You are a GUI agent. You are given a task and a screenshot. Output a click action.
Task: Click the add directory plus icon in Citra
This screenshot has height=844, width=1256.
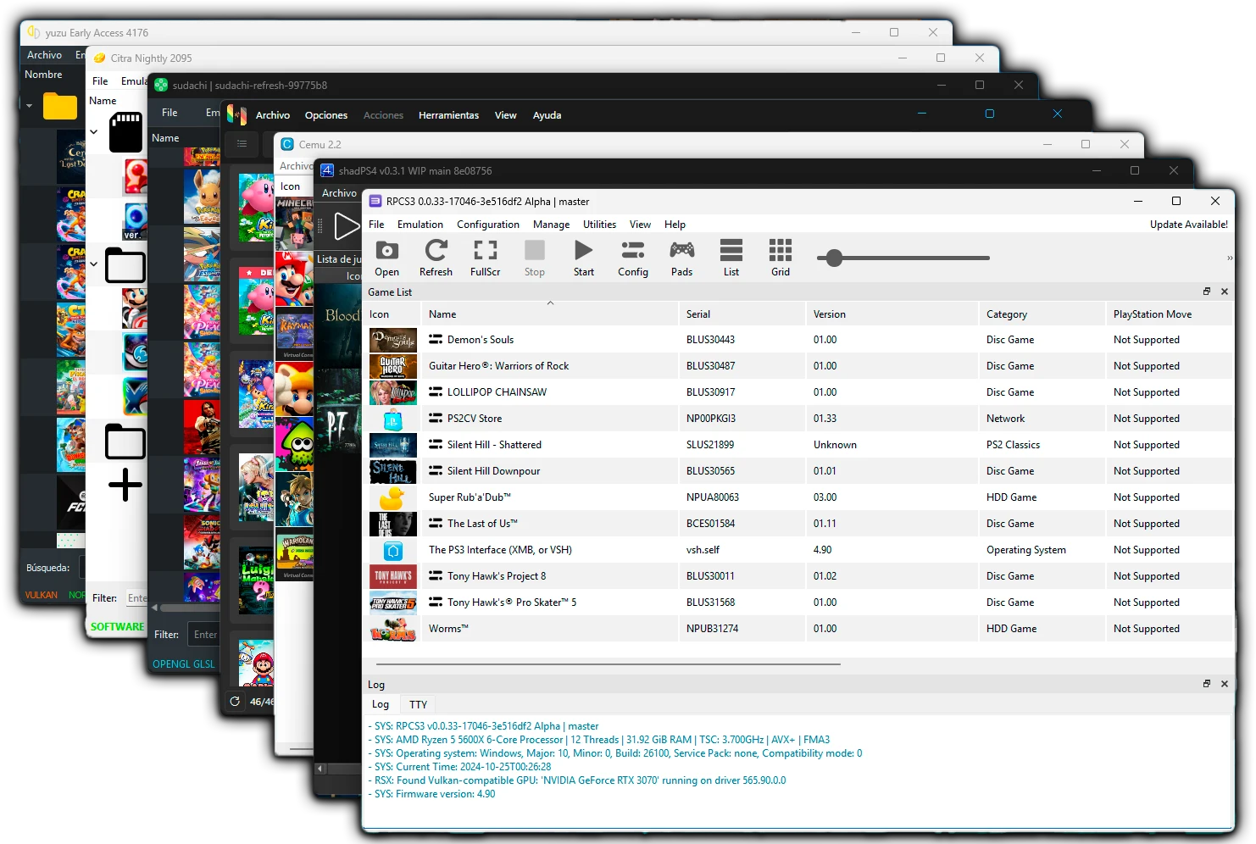(125, 485)
